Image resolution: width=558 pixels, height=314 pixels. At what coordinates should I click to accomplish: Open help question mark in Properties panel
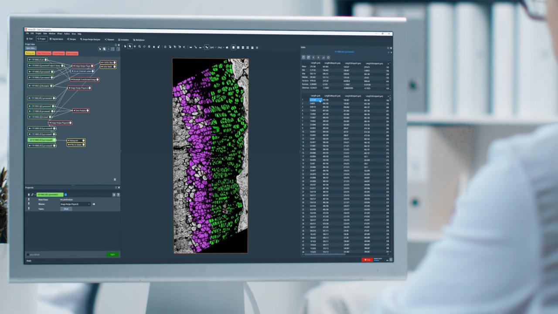[x=118, y=195]
